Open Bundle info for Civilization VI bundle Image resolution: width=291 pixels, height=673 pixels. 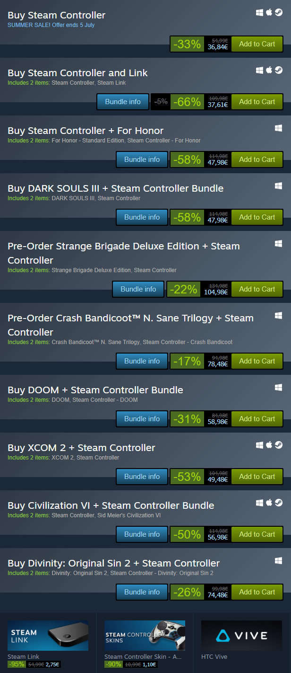click(x=142, y=534)
